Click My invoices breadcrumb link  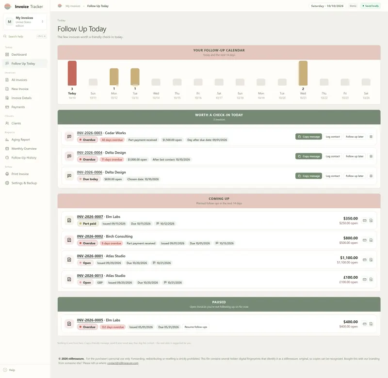73,6
